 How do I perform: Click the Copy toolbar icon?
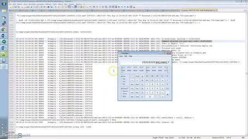[x=34, y=7]
